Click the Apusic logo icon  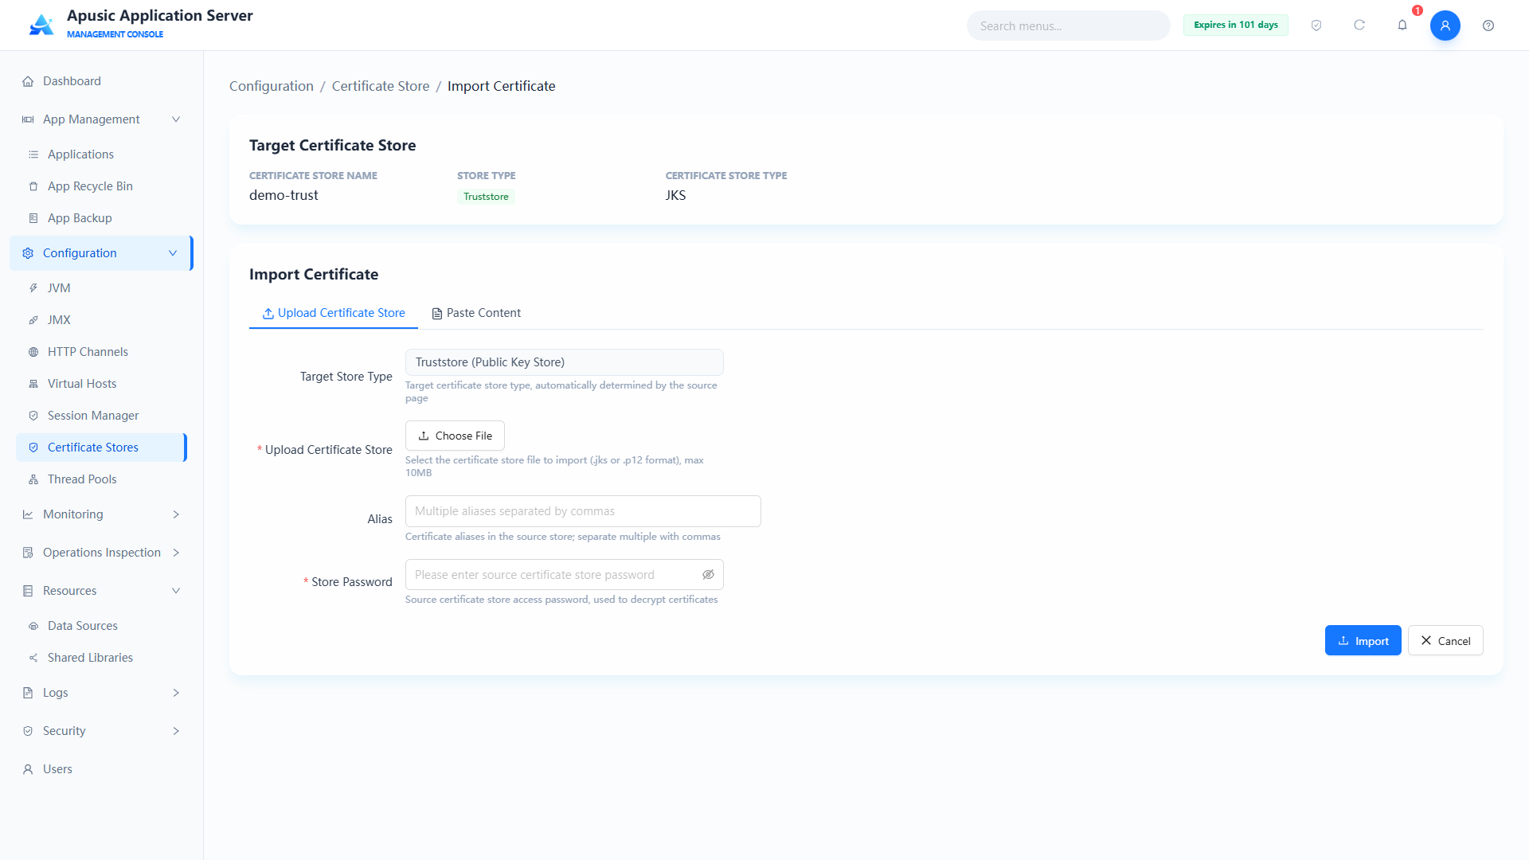tap(41, 25)
